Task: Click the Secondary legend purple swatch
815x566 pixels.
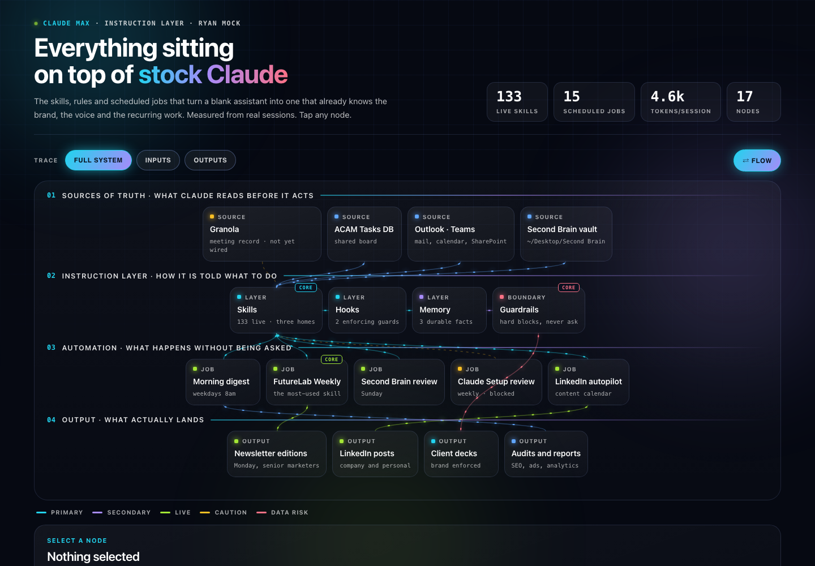Action: (97, 513)
